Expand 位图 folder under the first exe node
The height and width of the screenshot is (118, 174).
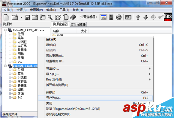pyautogui.click(x=10, y=34)
